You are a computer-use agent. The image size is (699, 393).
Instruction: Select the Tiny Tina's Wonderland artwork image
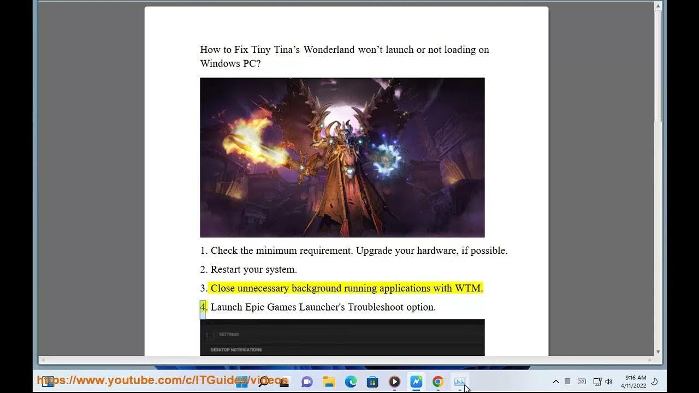pos(342,157)
